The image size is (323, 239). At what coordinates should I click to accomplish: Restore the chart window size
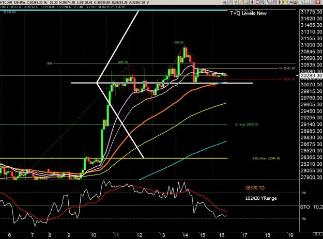(x=313, y=2)
